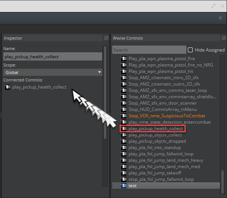Select play_pla_fol_jump_takeoff control
The height and width of the screenshot is (198, 227).
tap(155, 173)
